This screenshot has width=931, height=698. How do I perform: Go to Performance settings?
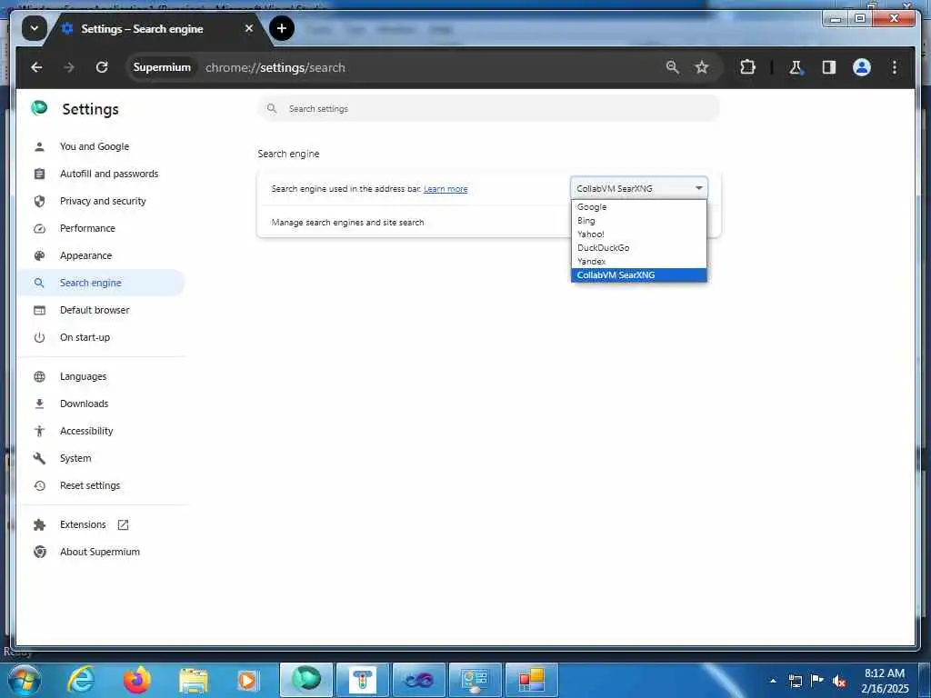coord(87,228)
